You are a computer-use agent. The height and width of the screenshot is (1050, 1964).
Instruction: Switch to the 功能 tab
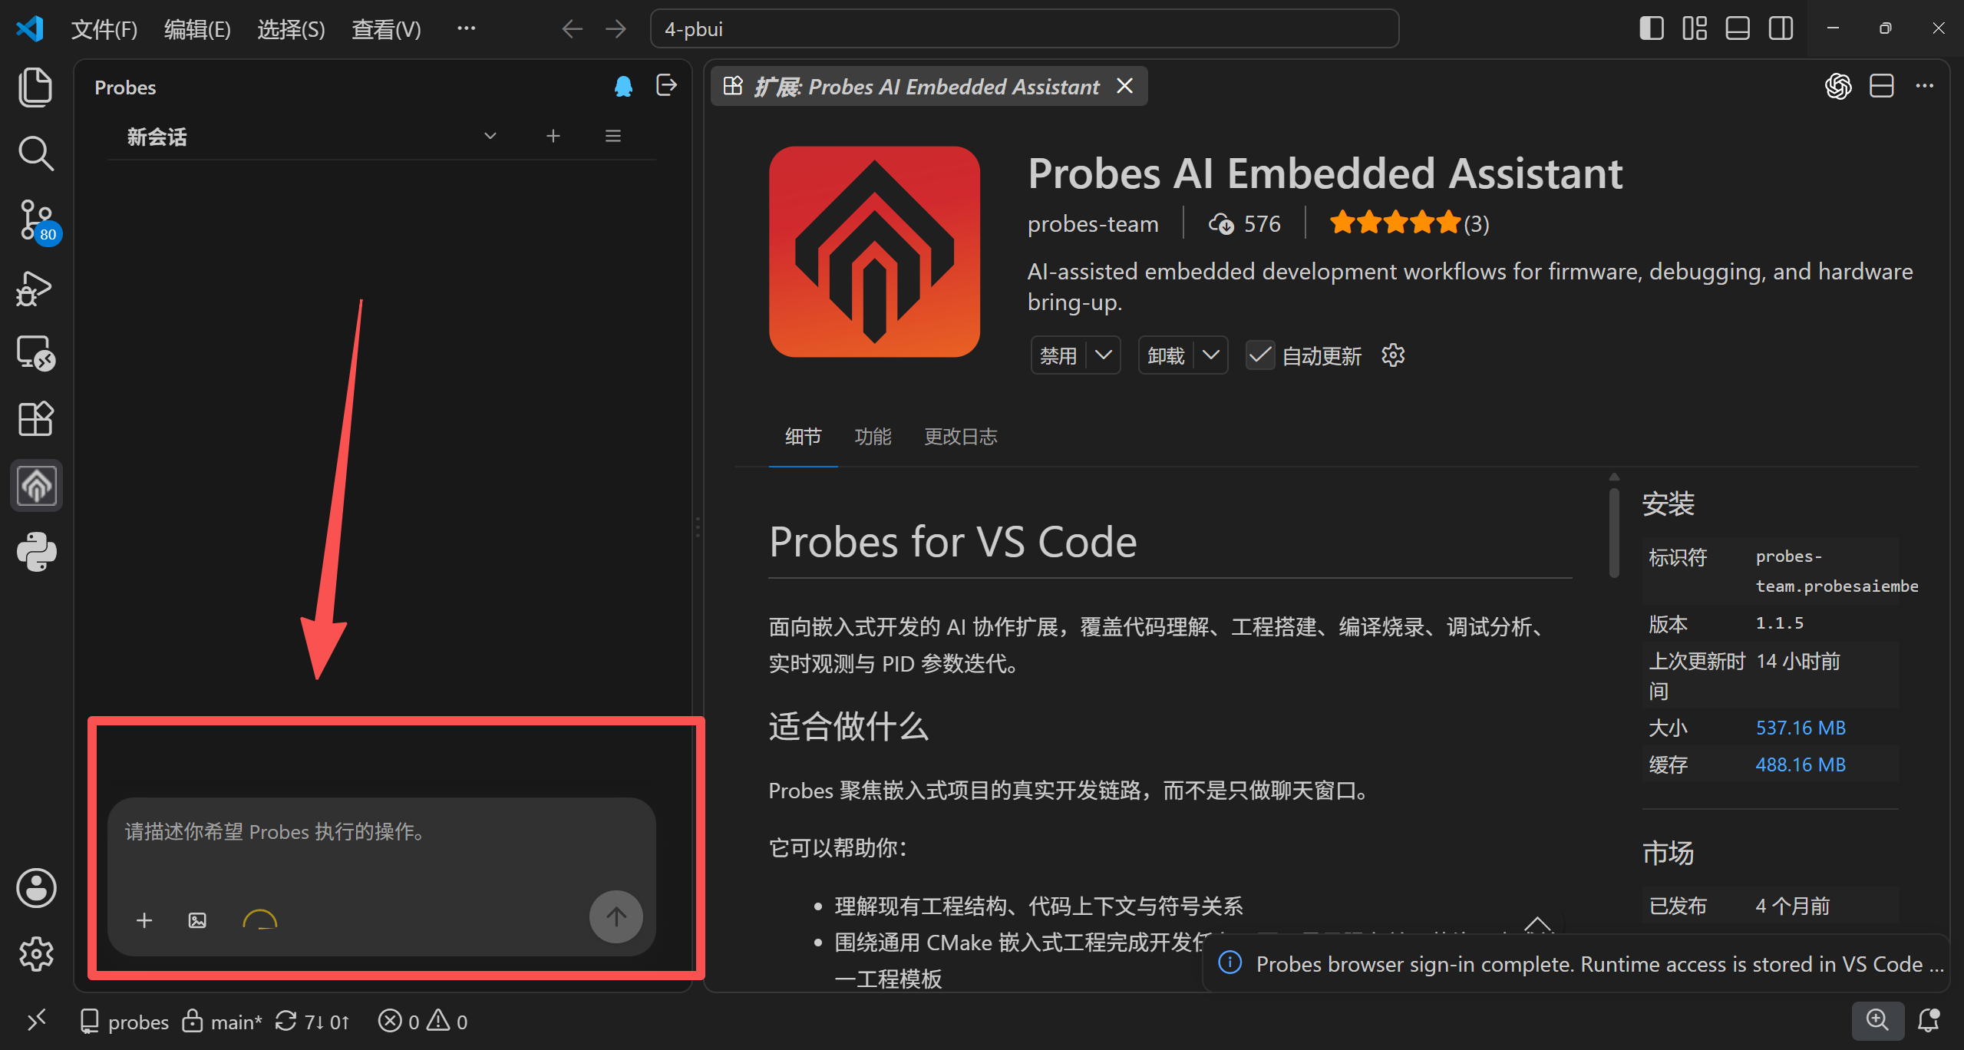point(873,437)
